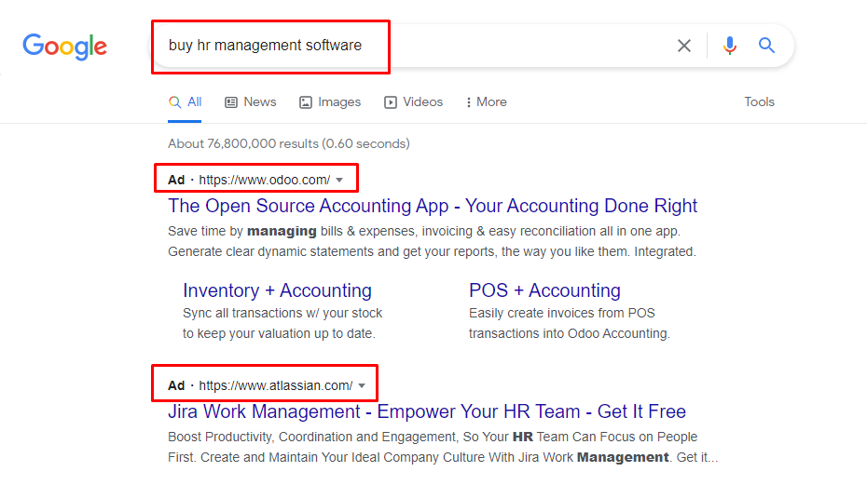Open Jira Work Management ad link
The height and width of the screenshot is (485, 867).
427,411
